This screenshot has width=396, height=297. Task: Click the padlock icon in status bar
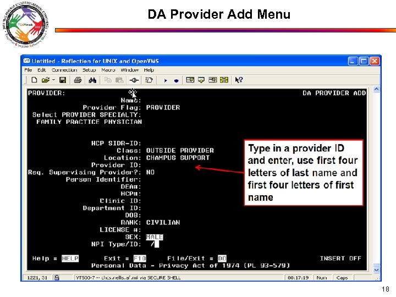point(57,278)
